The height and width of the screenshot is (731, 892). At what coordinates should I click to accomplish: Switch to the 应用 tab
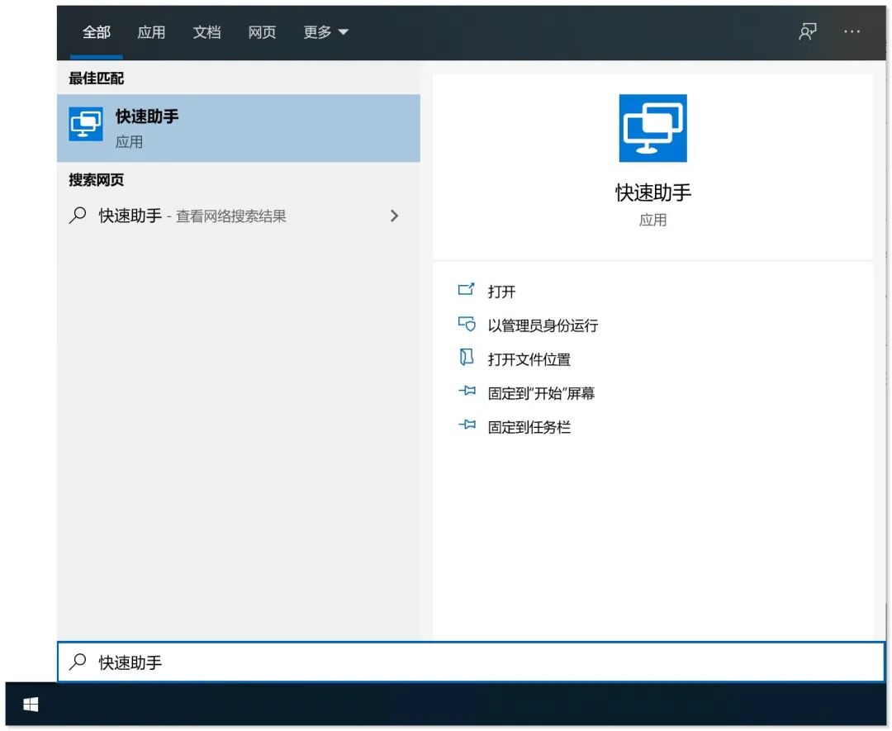tap(151, 32)
